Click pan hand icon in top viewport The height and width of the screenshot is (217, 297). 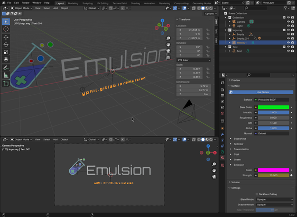(168, 44)
